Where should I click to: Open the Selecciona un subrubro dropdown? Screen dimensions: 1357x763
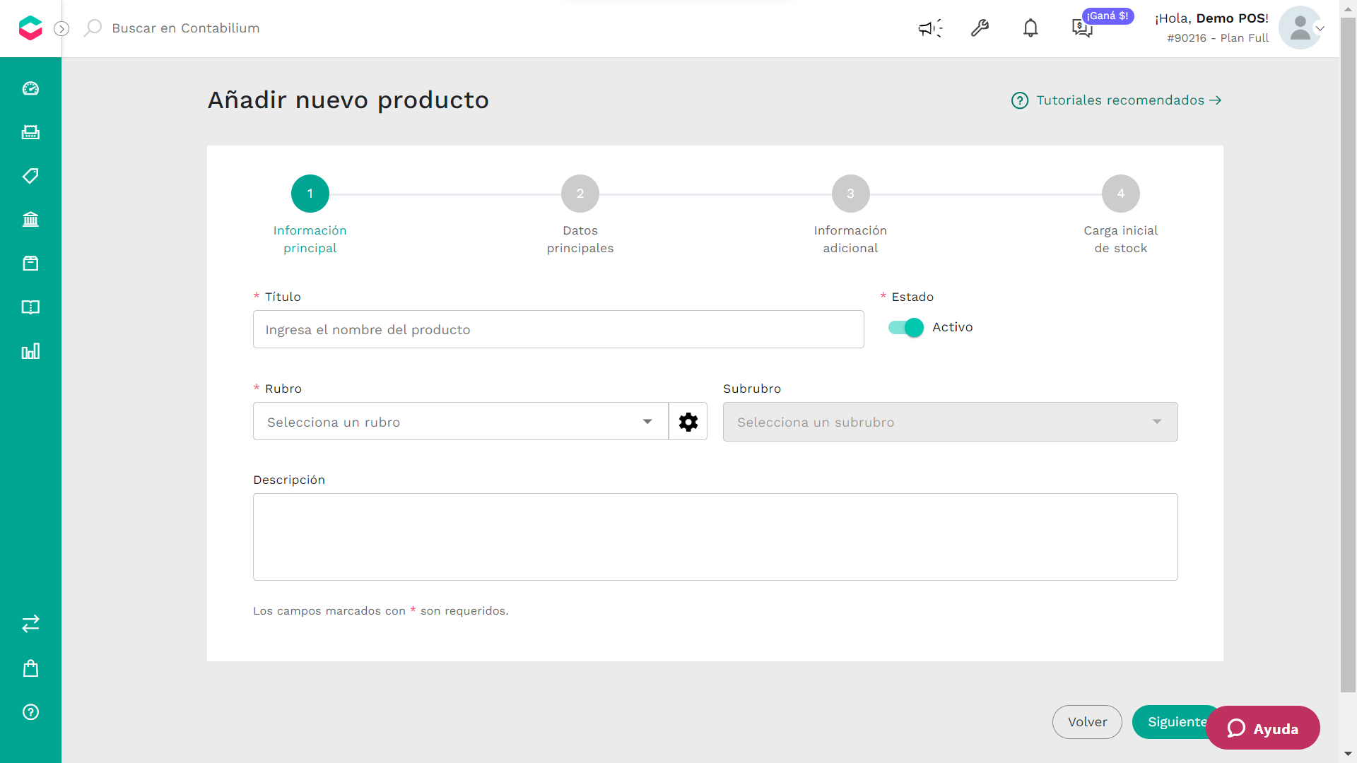coord(950,422)
